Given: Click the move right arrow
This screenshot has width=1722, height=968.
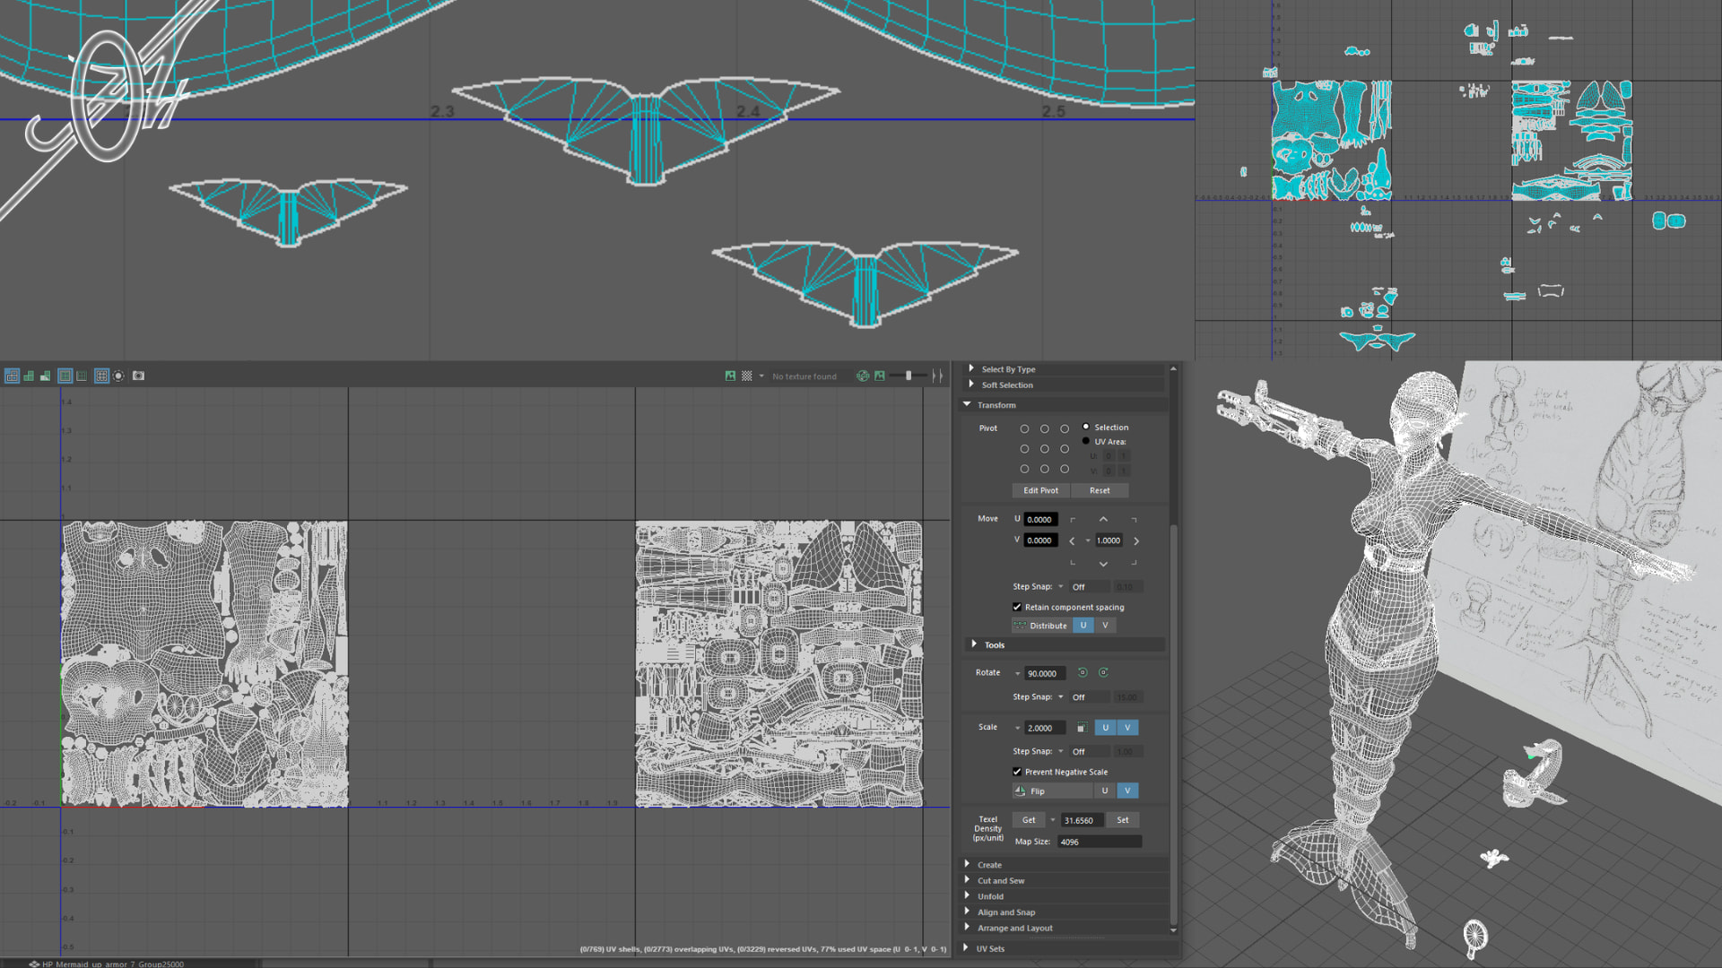Looking at the screenshot, I should coord(1136,541).
